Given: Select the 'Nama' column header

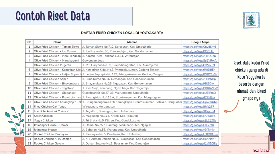Looking at the screenshot, I should [57, 42].
